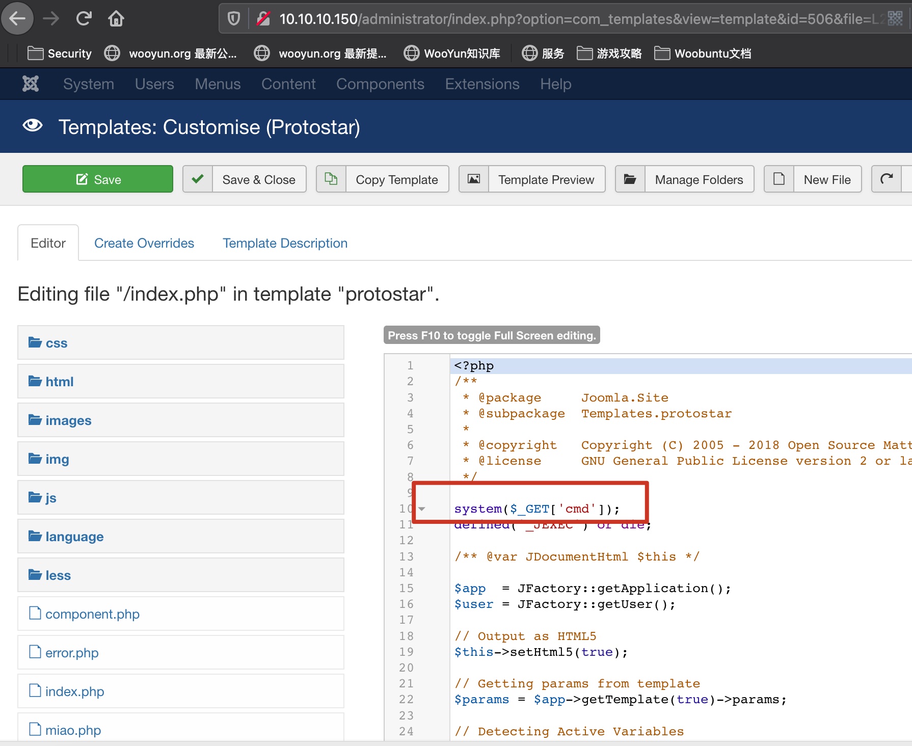Expand the js folder
The width and height of the screenshot is (912, 746).
181,497
